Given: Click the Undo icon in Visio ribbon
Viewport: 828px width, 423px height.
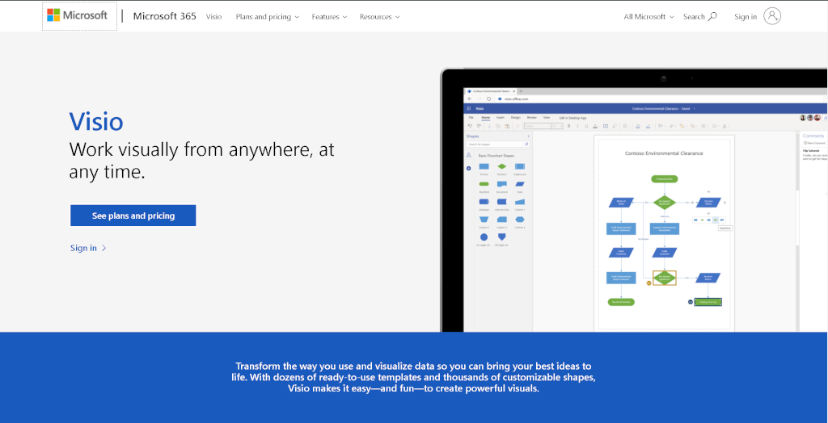Looking at the screenshot, I should click(x=470, y=126).
